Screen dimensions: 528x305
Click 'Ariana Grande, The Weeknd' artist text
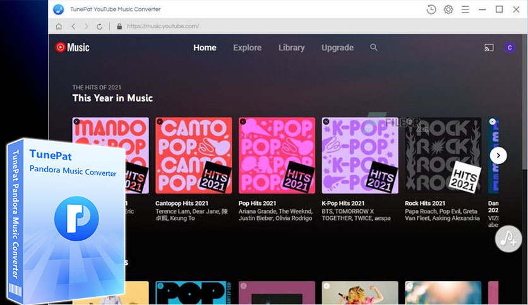(275, 211)
